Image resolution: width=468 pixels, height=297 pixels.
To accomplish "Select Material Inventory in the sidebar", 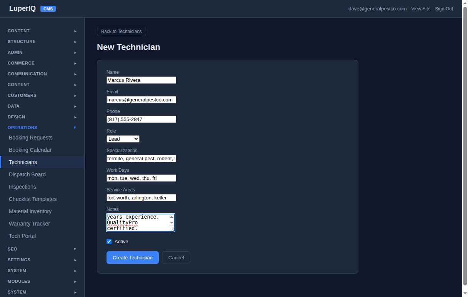I will (30, 211).
